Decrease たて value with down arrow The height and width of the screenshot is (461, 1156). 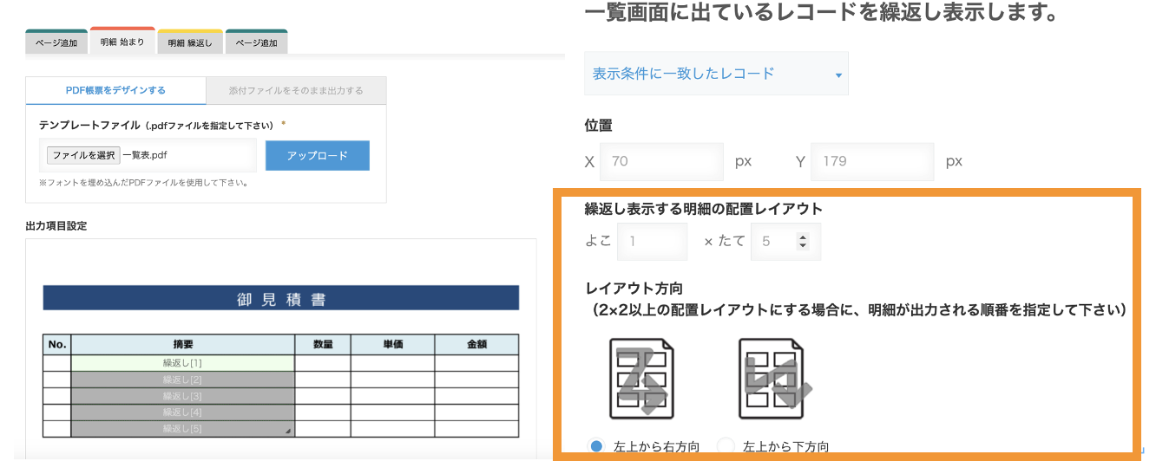point(803,247)
